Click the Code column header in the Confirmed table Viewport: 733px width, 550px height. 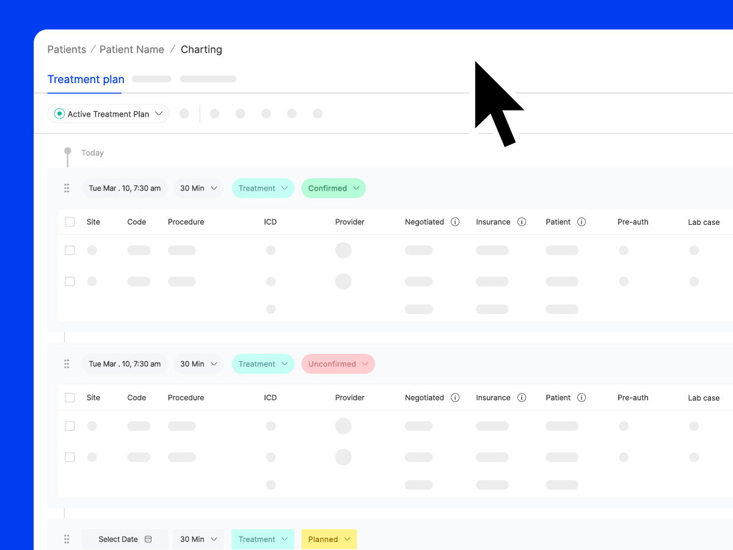click(137, 222)
